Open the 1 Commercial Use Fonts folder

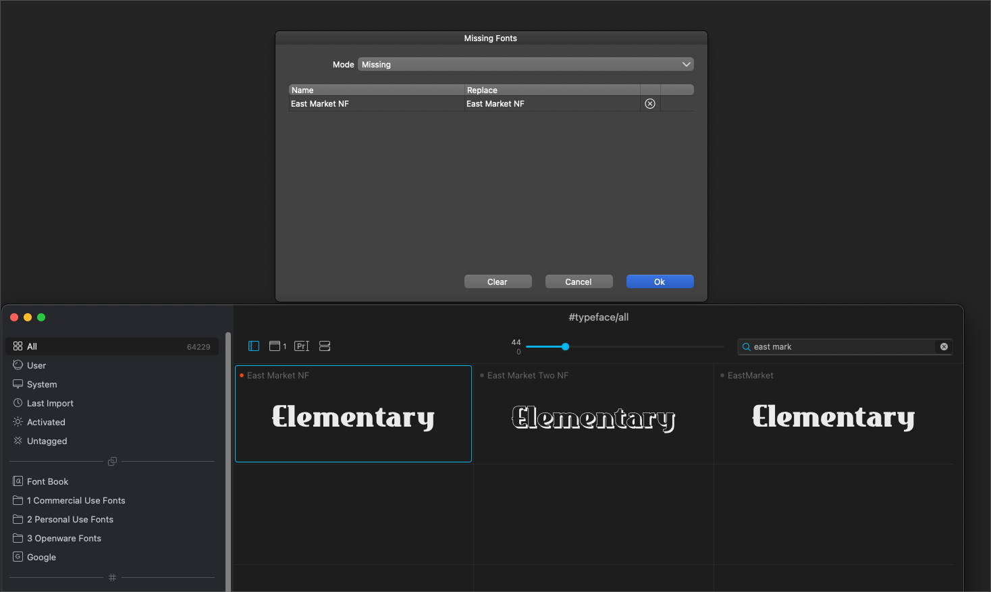point(76,501)
